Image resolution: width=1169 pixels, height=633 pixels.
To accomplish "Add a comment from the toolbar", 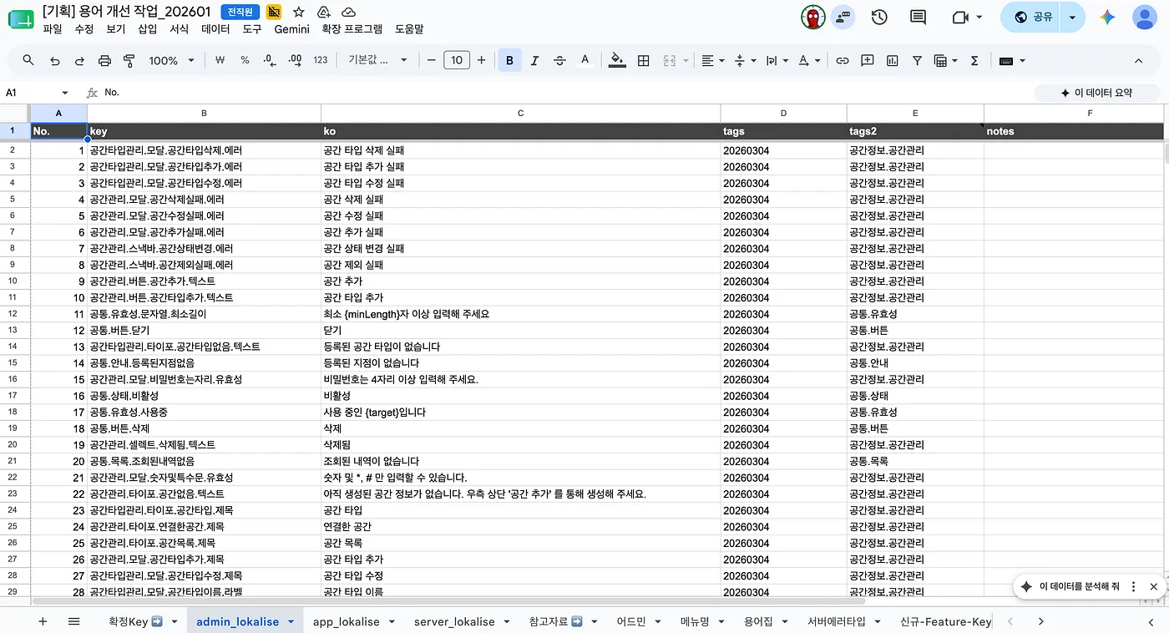I will click(868, 60).
